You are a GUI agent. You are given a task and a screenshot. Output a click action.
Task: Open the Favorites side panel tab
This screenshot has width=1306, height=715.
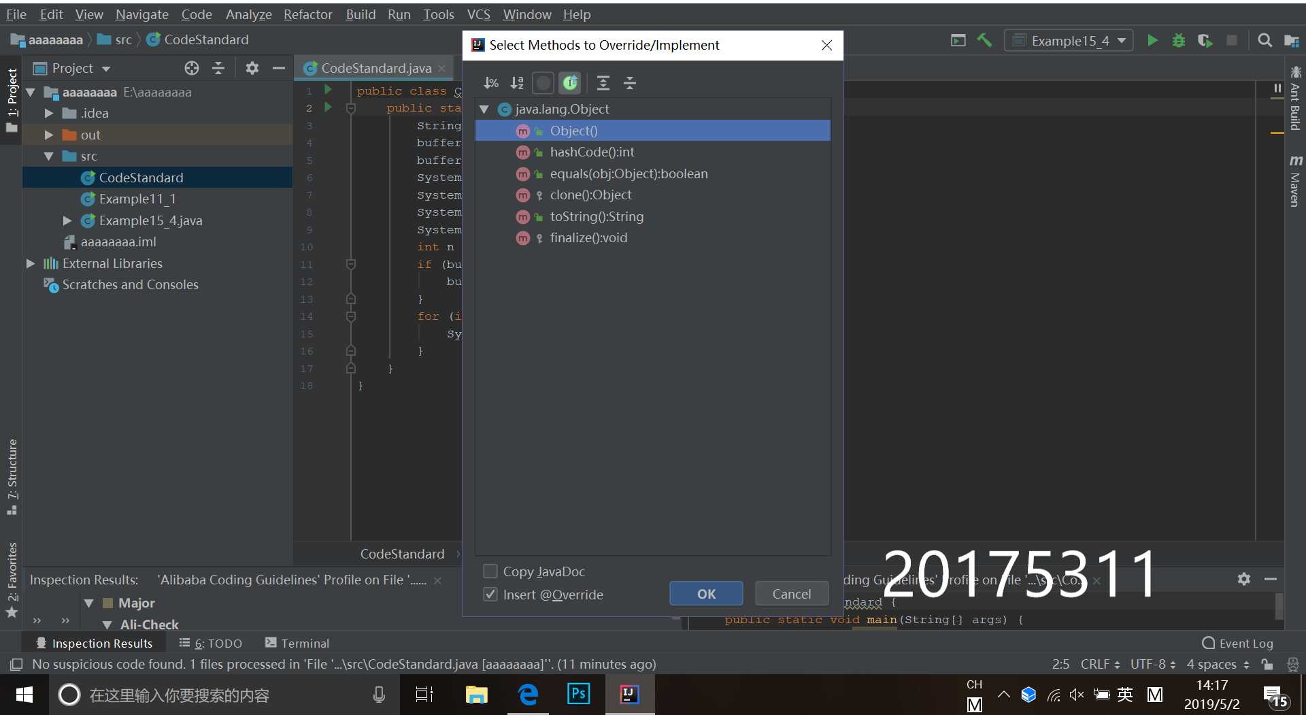click(x=12, y=580)
